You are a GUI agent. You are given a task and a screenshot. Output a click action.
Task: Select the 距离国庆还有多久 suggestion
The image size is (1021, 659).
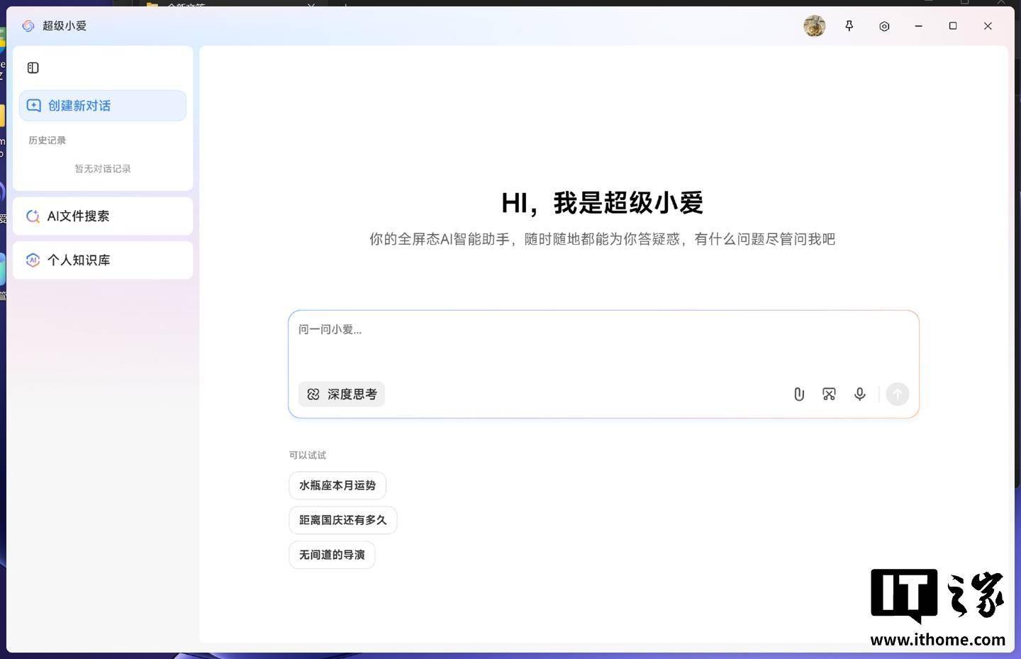coord(343,521)
